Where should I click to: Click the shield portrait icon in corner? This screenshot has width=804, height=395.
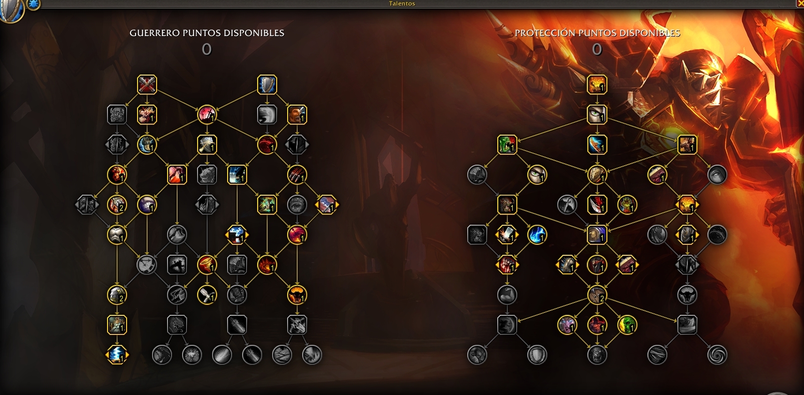tap(11, 10)
